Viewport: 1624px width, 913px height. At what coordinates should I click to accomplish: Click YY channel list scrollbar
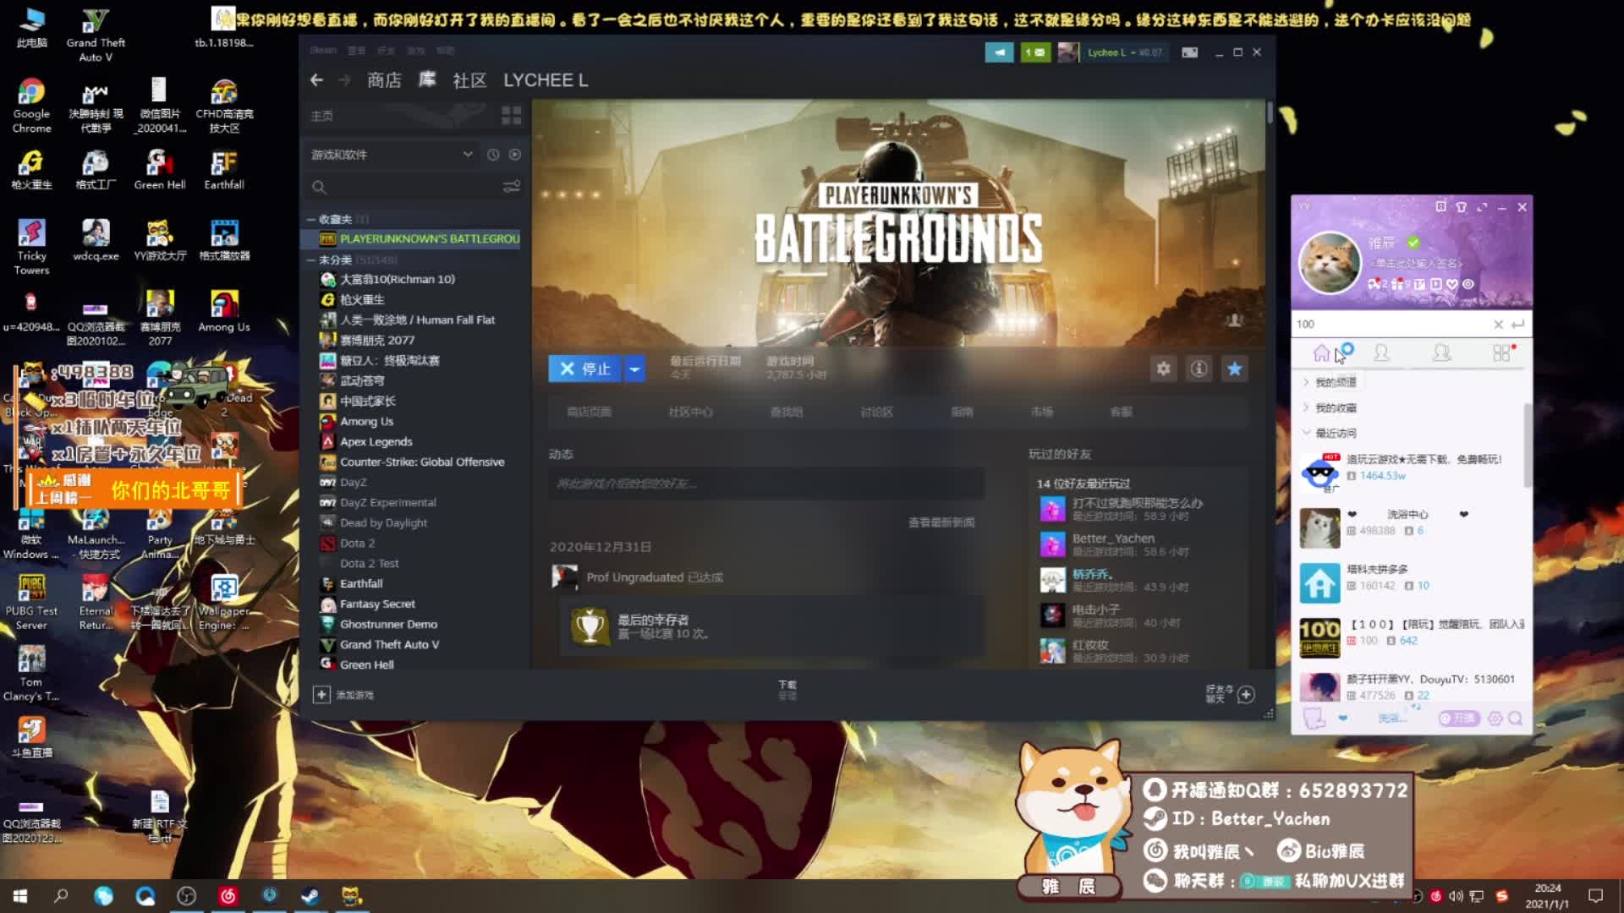[x=1527, y=446]
